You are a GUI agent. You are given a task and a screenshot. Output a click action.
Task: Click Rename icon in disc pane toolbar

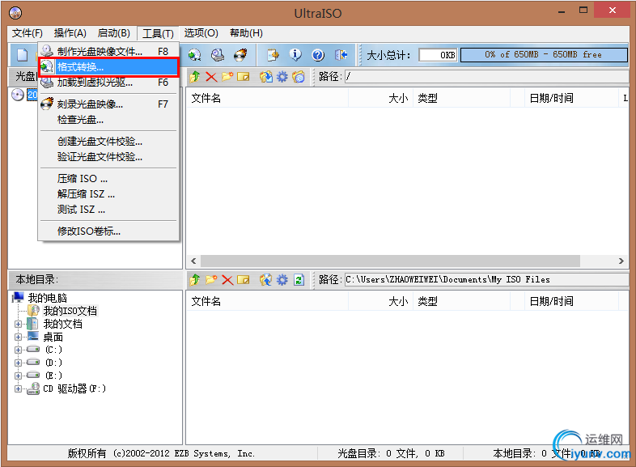tap(244, 76)
